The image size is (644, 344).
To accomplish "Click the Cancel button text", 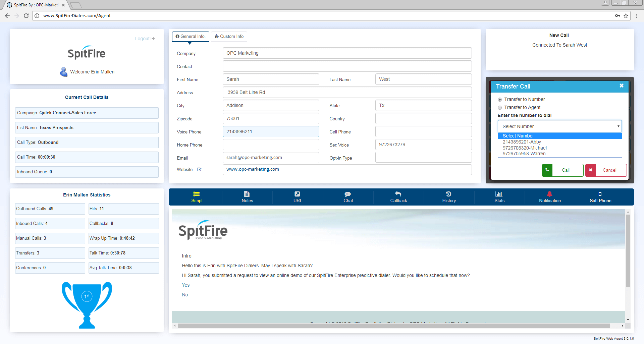I will click(x=609, y=170).
